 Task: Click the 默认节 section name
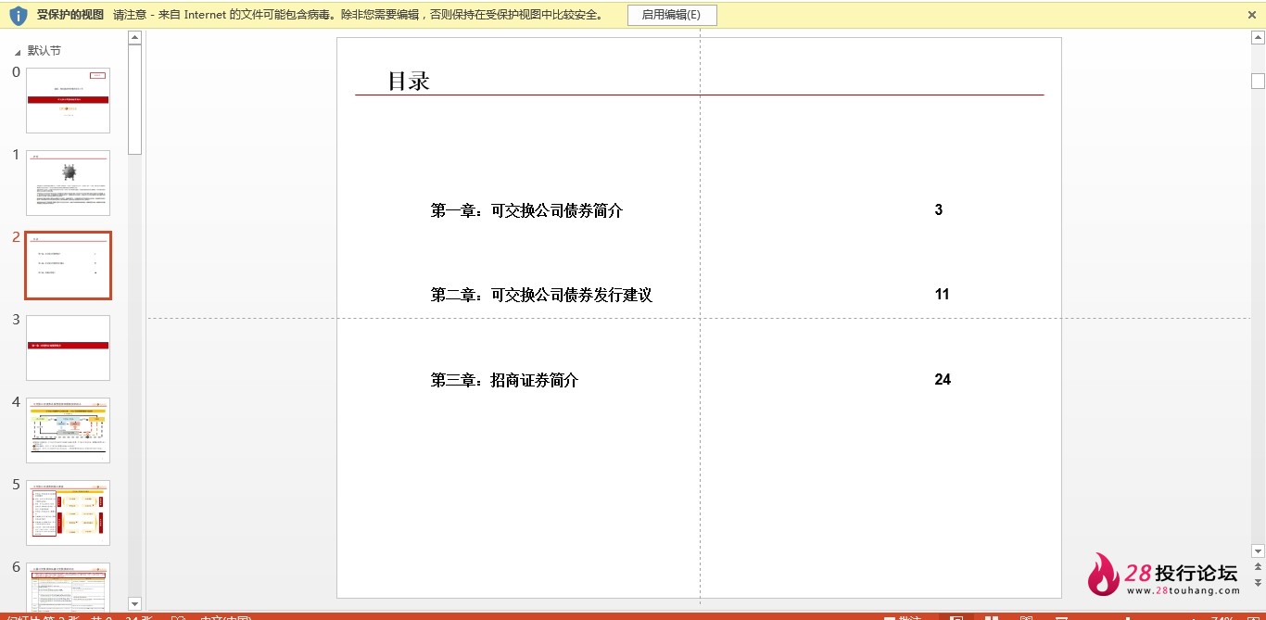[44, 51]
